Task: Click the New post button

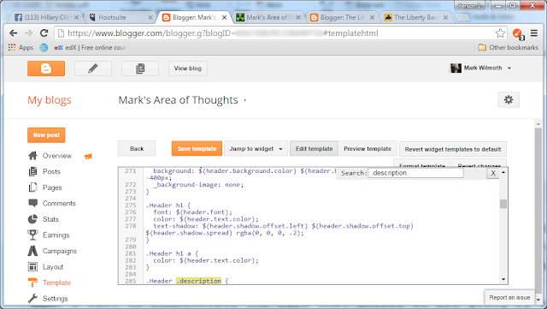Action: point(46,135)
